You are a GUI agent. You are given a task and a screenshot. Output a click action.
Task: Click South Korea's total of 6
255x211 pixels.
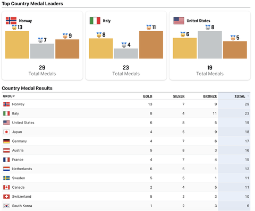point(248,206)
